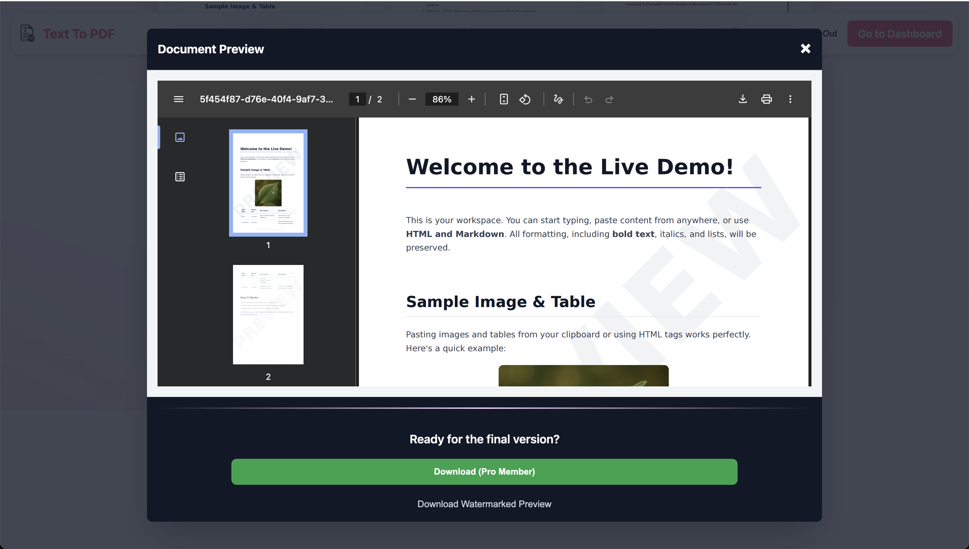Show document outline in sidebar
Screen dimensions: 969x549
tap(180, 176)
